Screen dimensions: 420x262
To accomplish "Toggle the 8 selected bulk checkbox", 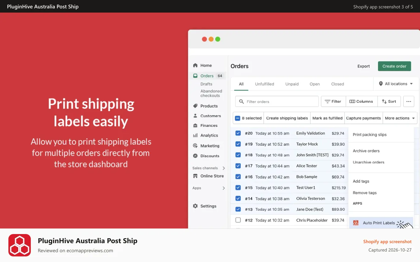I will pyautogui.click(x=238, y=118).
